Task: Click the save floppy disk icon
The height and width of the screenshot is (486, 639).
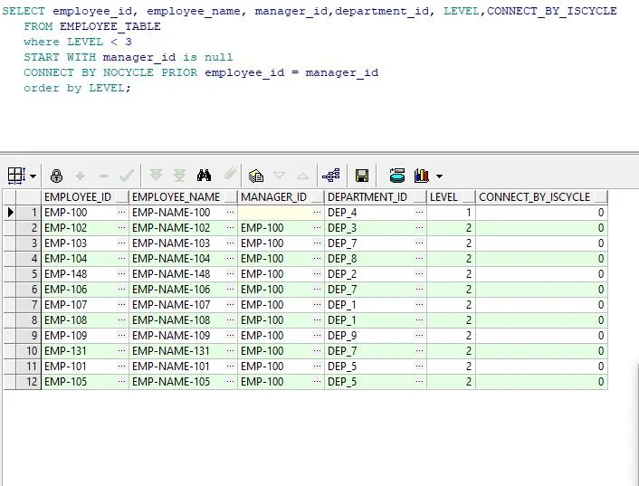Action: (x=362, y=175)
